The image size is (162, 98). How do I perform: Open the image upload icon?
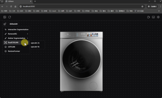click(5, 17)
